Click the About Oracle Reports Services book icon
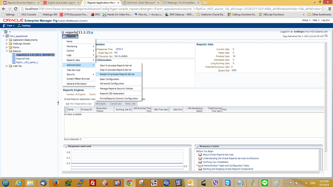The image size is (333, 187). pos(200,155)
